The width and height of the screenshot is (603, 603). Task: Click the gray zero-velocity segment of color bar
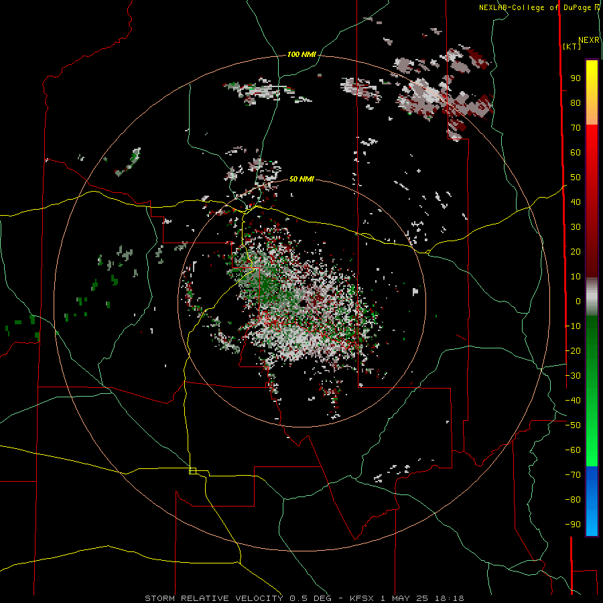pyautogui.click(x=592, y=297)
